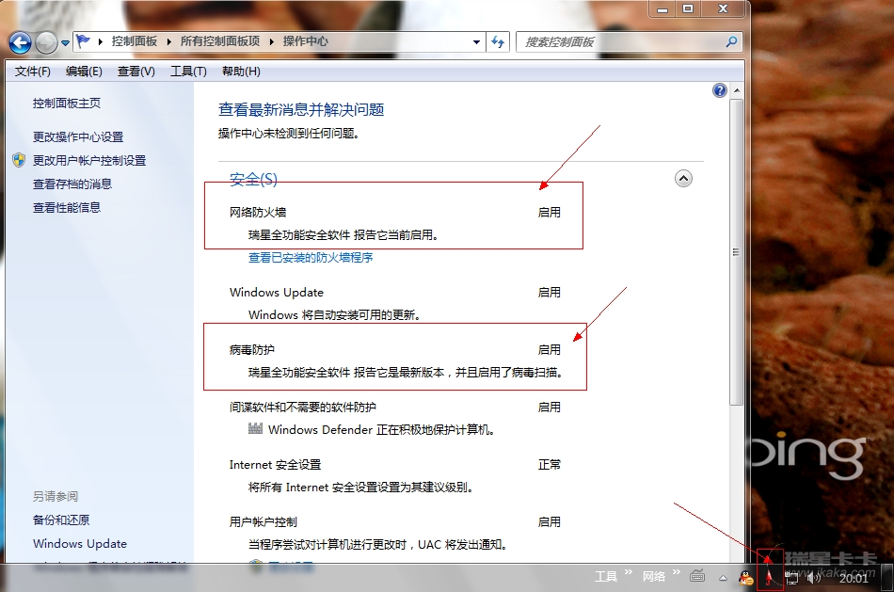Click the grey Forward navigation arrow

coord(46,42)
